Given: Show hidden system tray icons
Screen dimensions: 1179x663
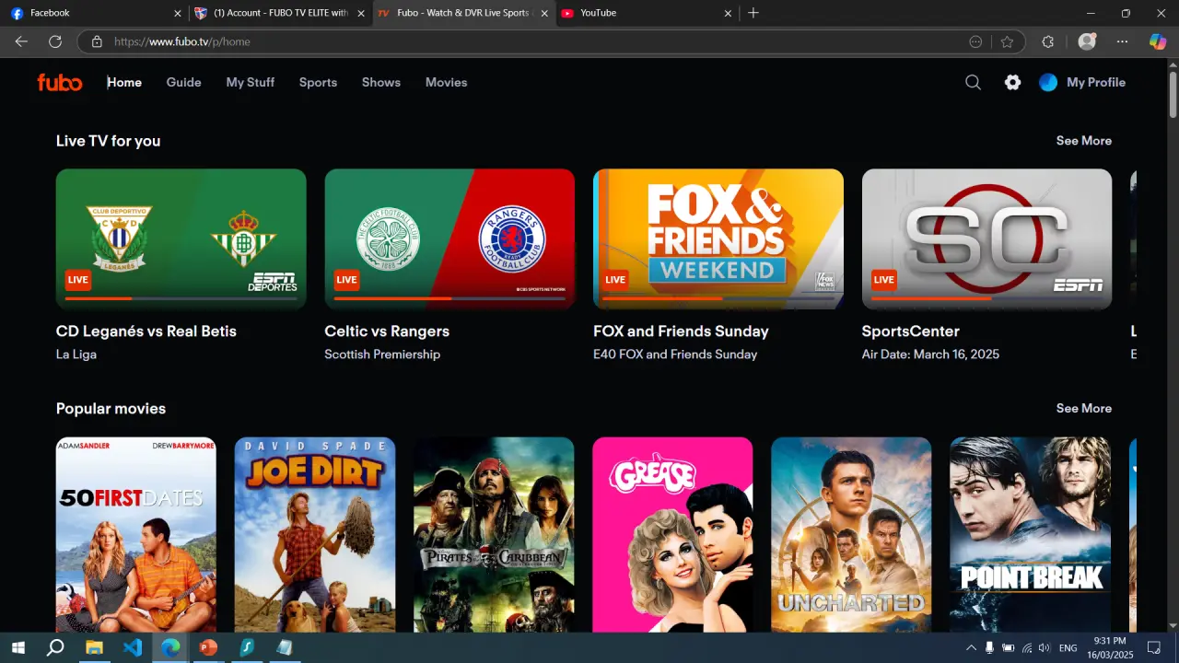Looking at the screenshot, I should coord(971,648).
